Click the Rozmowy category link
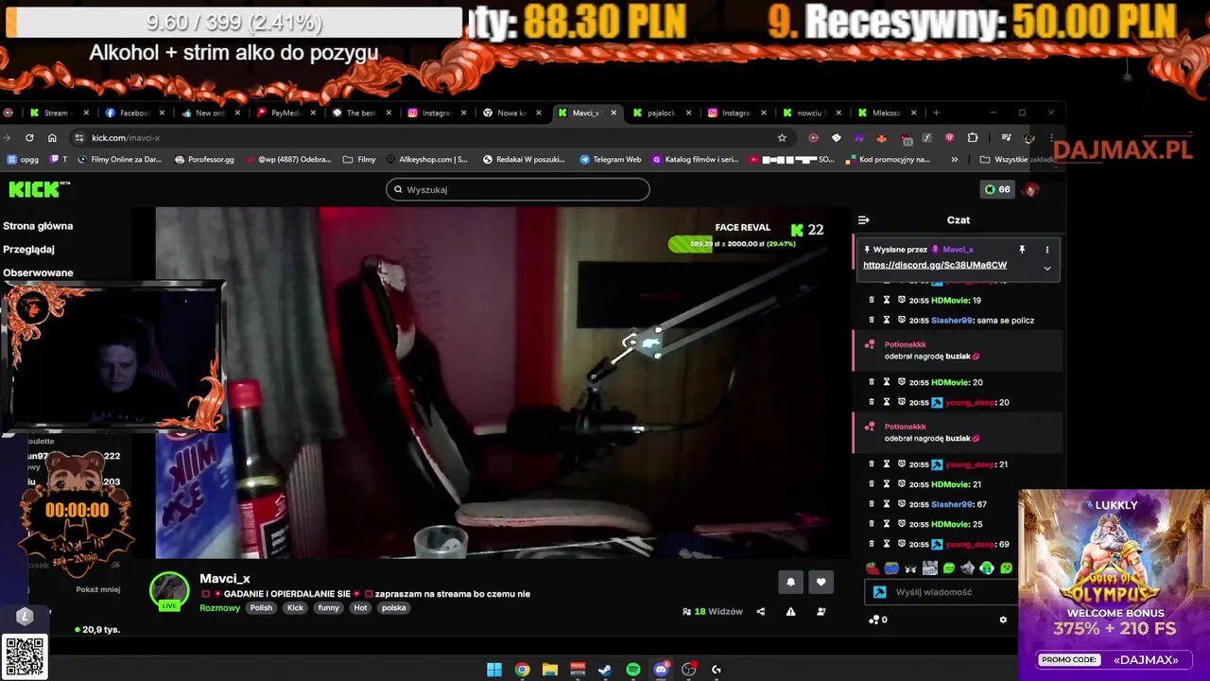1210x681 pixels. point(220,608)
